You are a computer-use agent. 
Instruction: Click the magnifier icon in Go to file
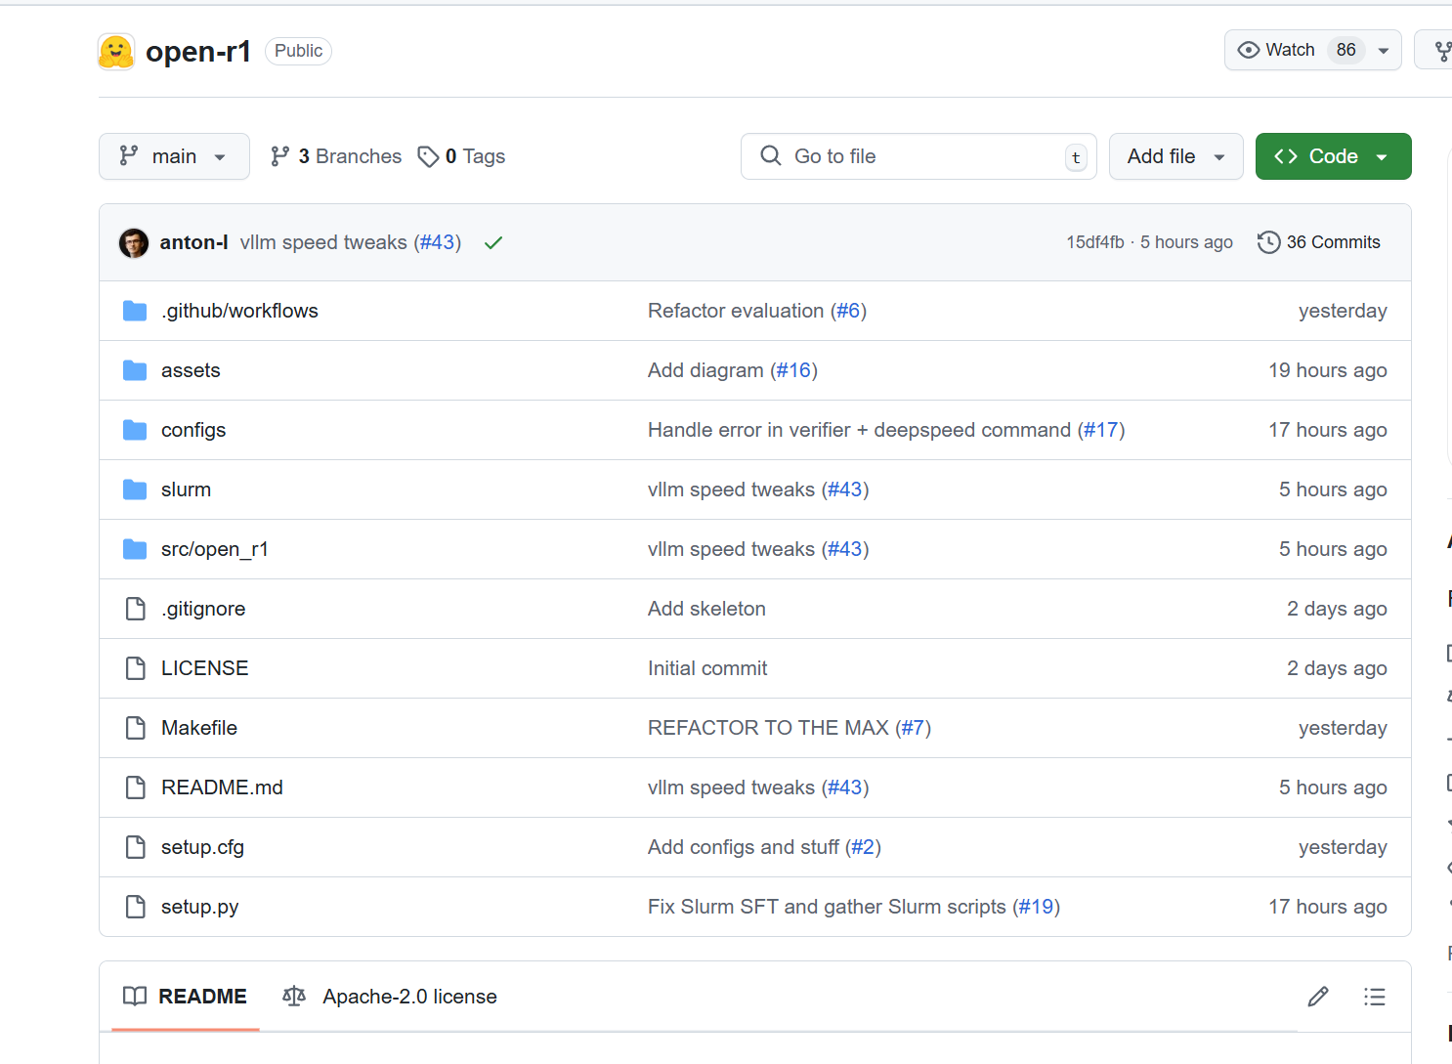point(771,155)
